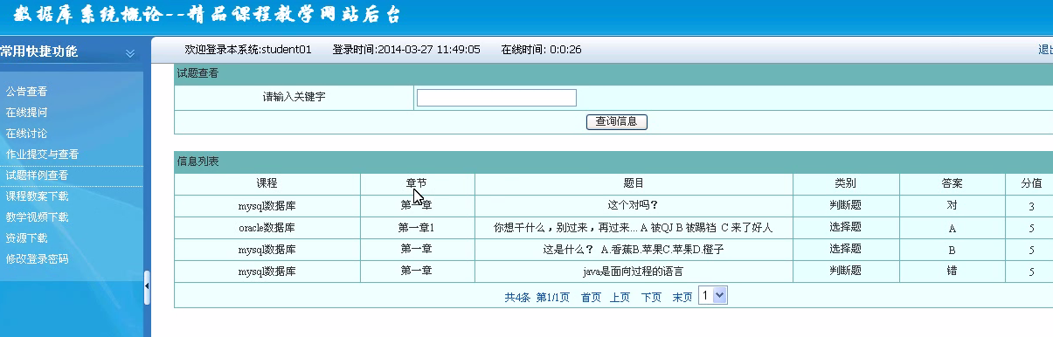The image size is (1053, 337).
Task: Open 在线提问 in the sidebar
Action: pos(26,112)
